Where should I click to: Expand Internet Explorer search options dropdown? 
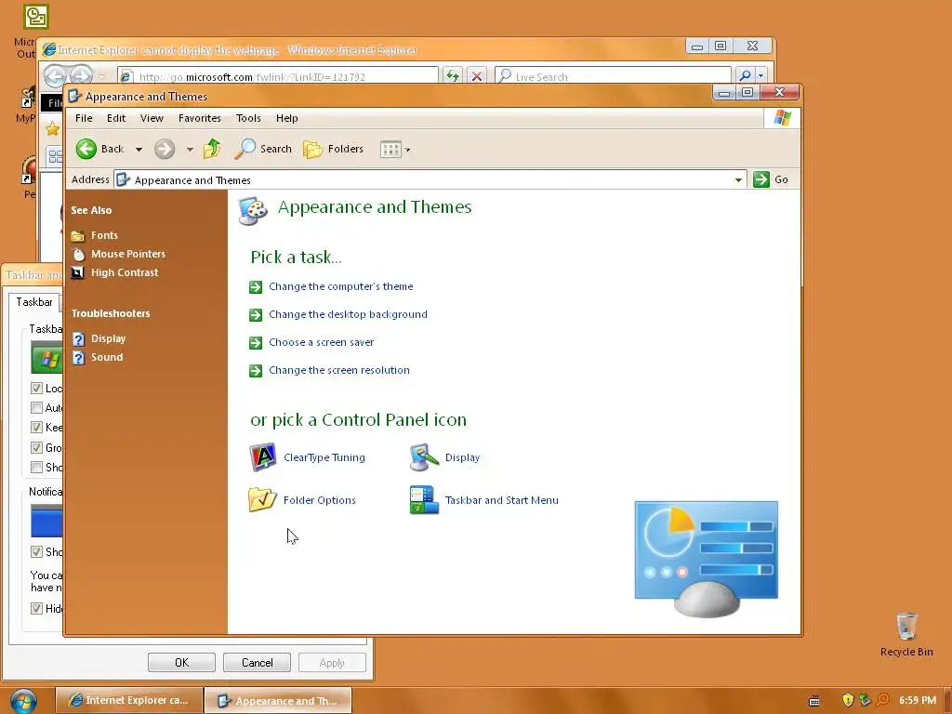(760, 76)
